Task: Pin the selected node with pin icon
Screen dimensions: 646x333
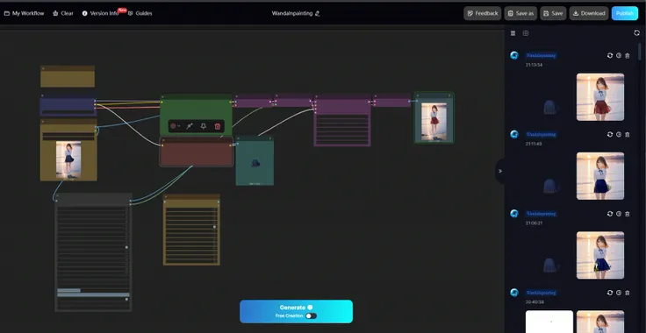Action: (203, 126)
